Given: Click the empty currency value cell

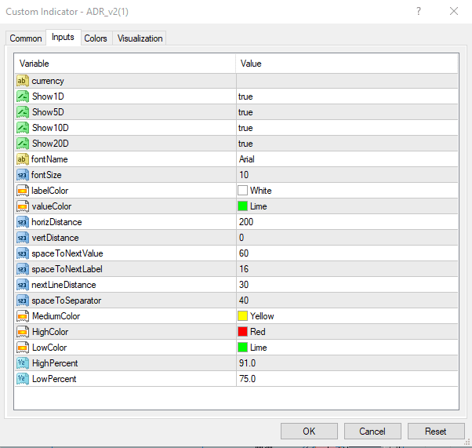Looking at the screenshot, I should coord(347,81).
